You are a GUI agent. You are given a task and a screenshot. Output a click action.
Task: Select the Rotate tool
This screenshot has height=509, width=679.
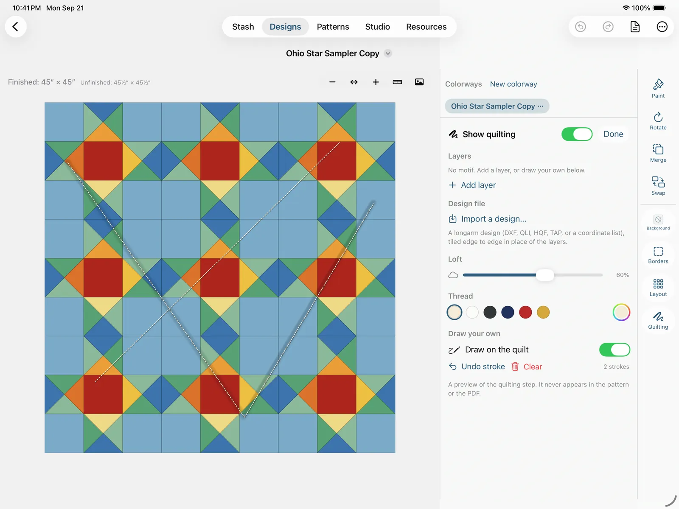tap(658, 121)
